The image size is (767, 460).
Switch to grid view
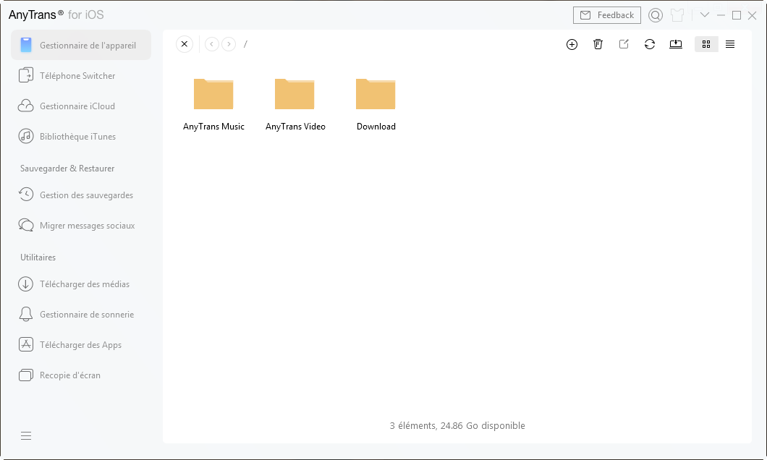coord(705,44)
